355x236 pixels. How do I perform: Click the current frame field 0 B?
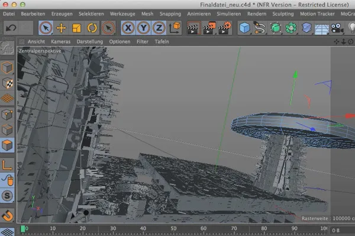[342, 230]
